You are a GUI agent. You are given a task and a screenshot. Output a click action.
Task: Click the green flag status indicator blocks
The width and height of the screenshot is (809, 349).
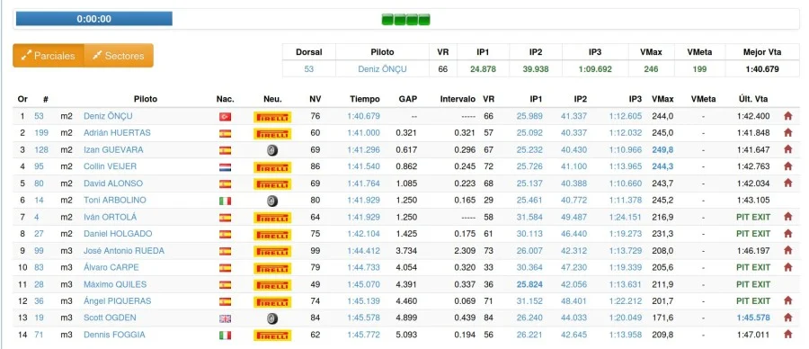(x=405, y=20)
